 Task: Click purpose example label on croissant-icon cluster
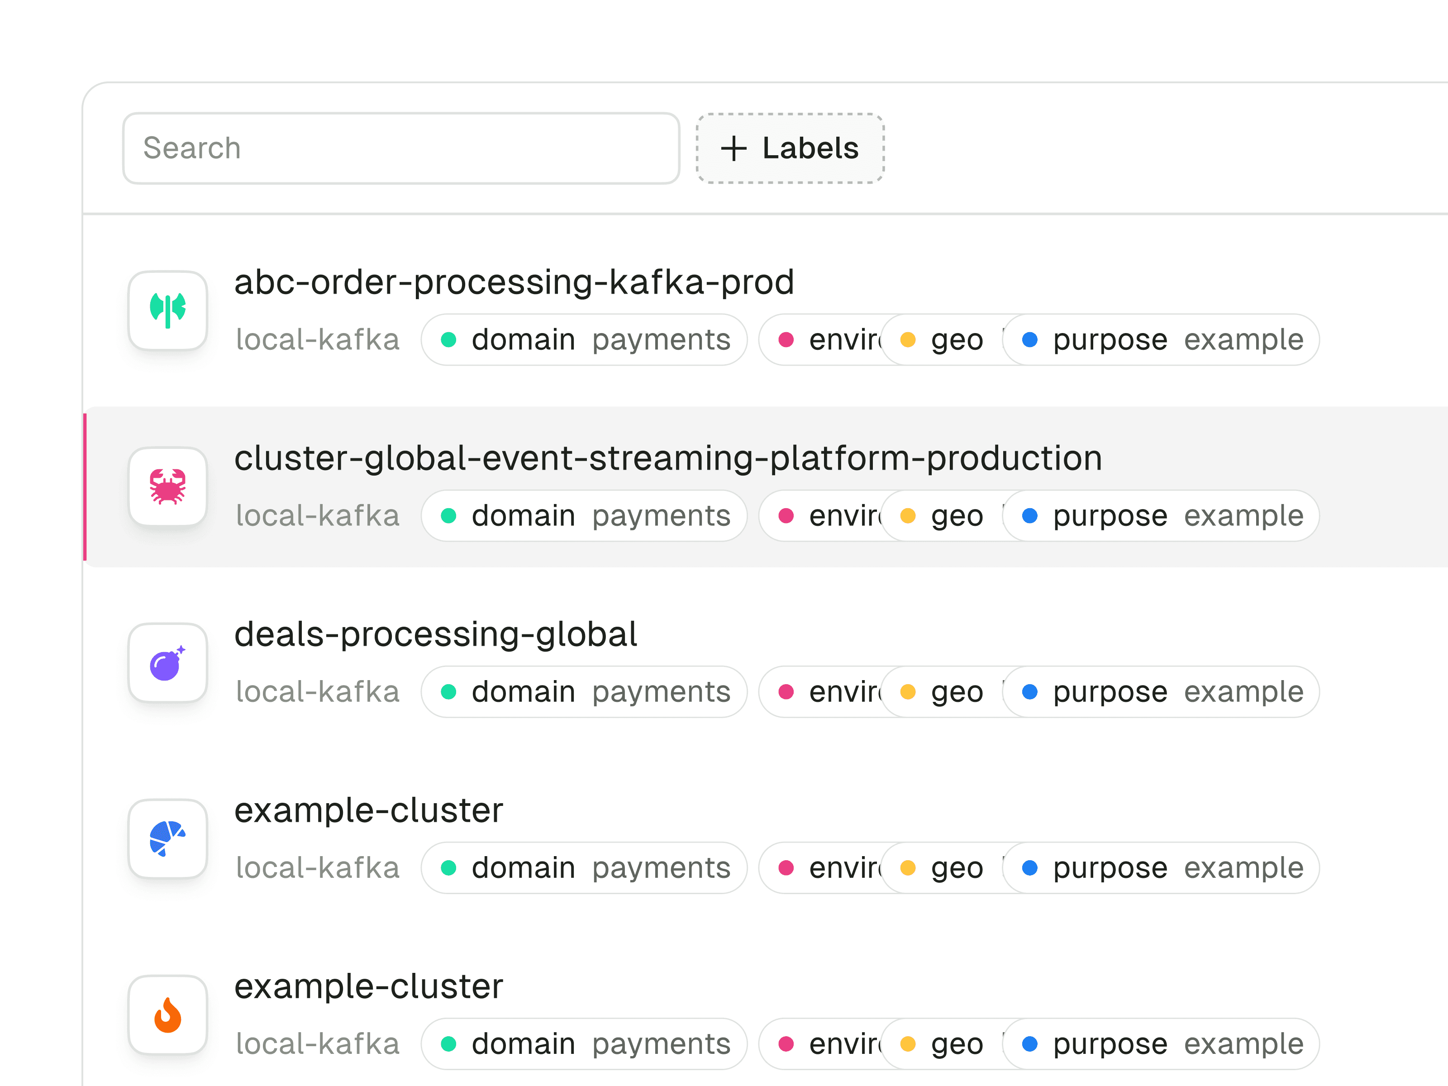[x=1162, y=868]
